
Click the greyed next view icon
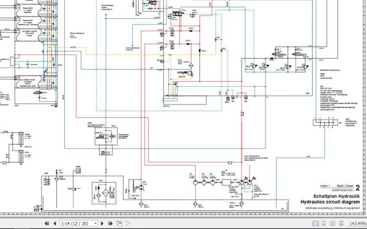click(x=128, y=224)
